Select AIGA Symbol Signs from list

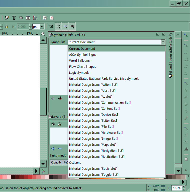tap(83, 55)
